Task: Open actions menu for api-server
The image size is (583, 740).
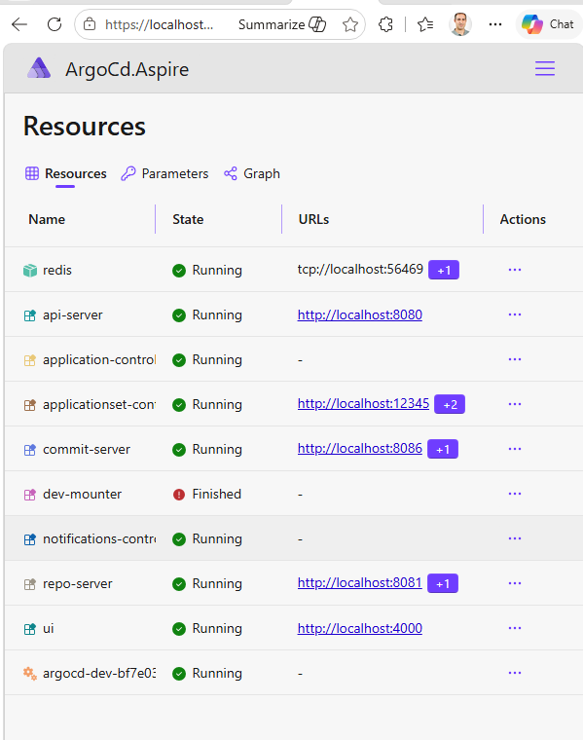Action: pyautogui.click(x=515, y=314)
